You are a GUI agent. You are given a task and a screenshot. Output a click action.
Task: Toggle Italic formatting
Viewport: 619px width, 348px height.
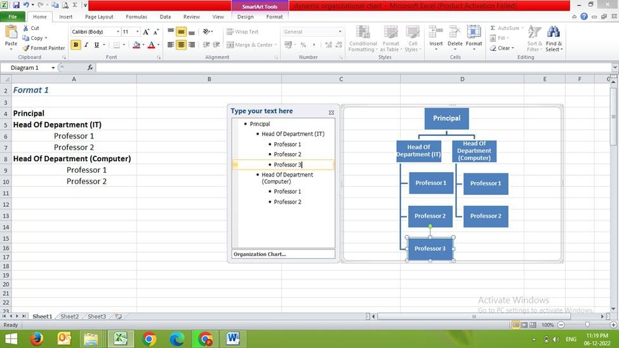click(86, 45)
